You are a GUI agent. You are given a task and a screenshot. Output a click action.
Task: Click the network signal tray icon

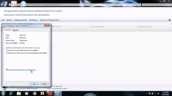coord(155,94)
